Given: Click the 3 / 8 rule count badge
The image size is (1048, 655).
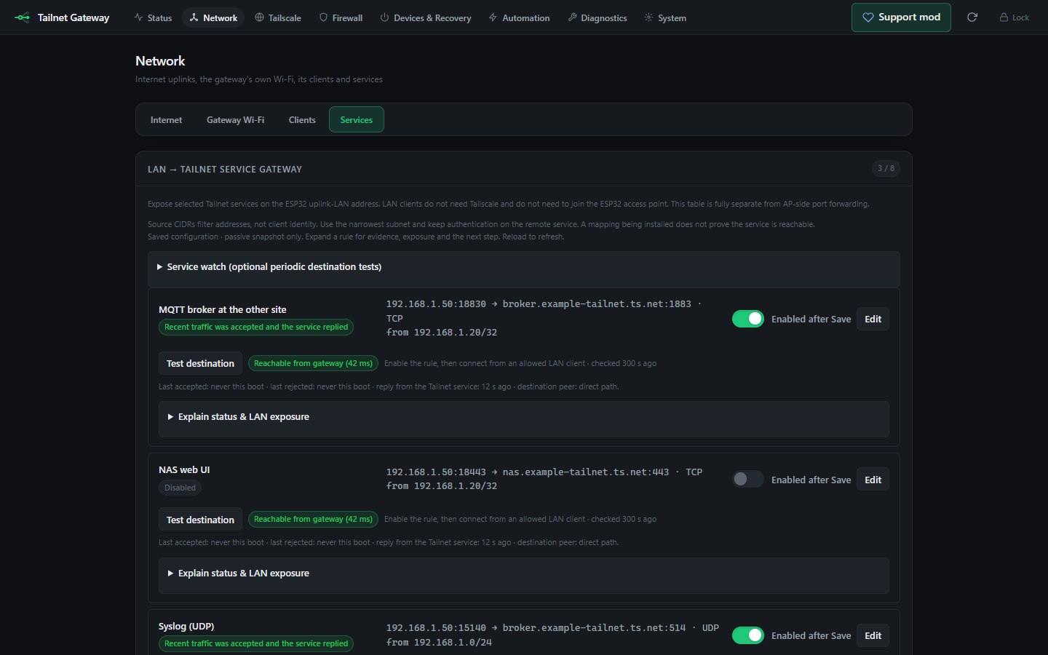Looking at the screenshot, I should 886,168.
